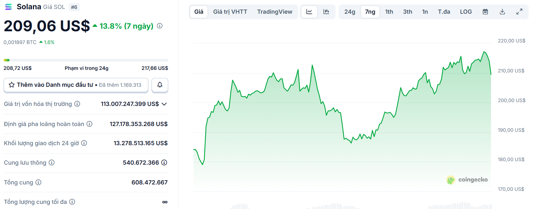Show info for Khối lượng giao dịch 24 giờ
The height and width of the screenshot is (209, 535).
tap(84, 143)
